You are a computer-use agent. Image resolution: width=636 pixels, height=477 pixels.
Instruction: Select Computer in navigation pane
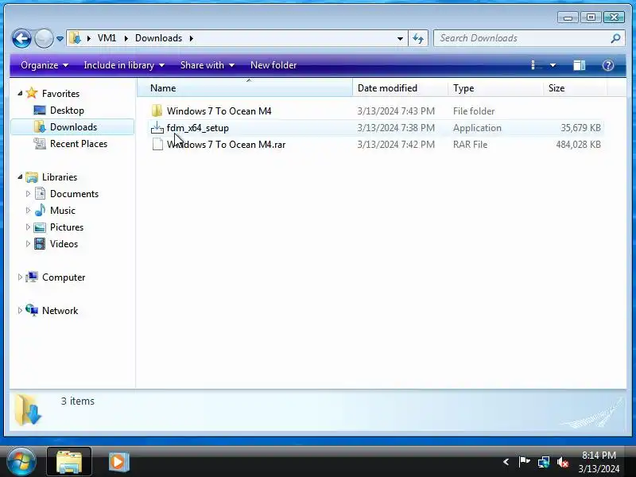pyautogui.click(x=64, y=277)
